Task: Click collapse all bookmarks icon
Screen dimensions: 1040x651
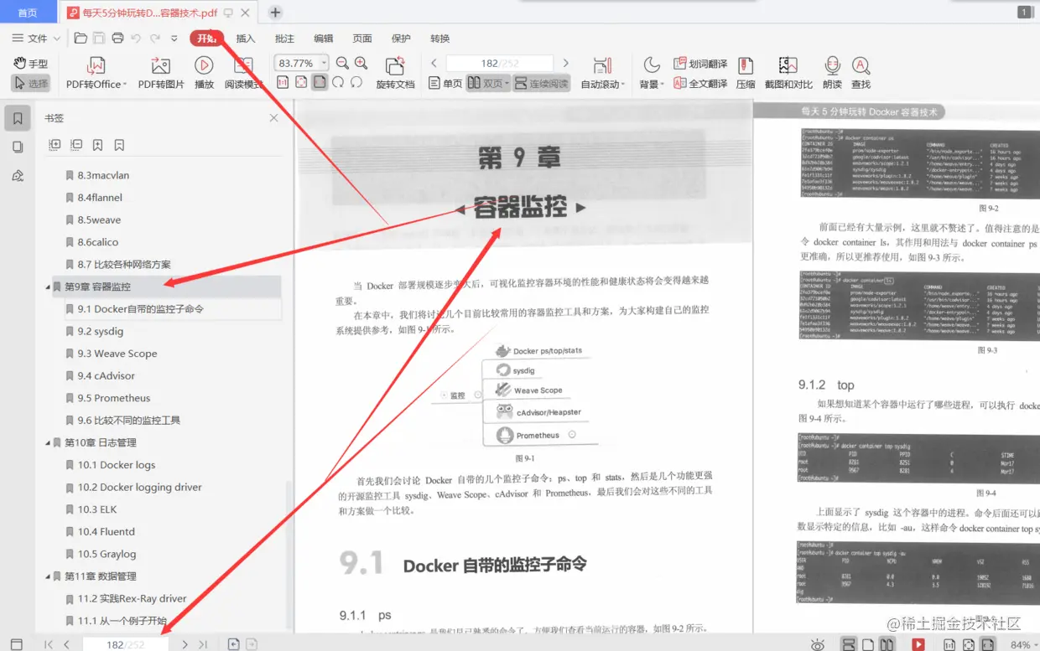Action: tap(76, 145)
